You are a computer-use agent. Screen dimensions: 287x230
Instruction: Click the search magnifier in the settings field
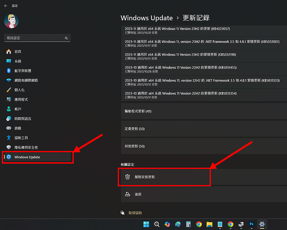pyautogui.click(x=66, y=38)
